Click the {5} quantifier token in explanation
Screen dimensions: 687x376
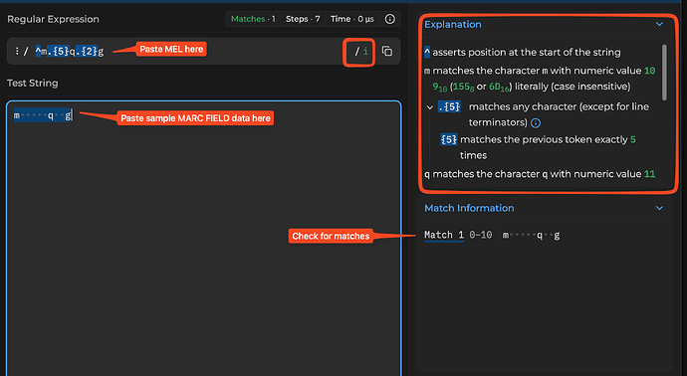coord(449,139)
